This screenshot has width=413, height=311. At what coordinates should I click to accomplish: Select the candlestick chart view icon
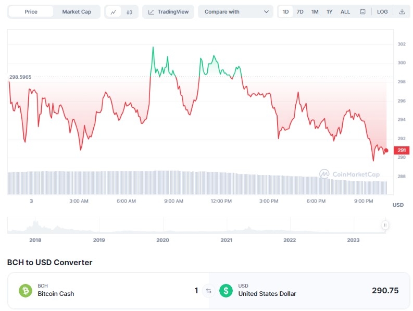(x=129, y=12)
